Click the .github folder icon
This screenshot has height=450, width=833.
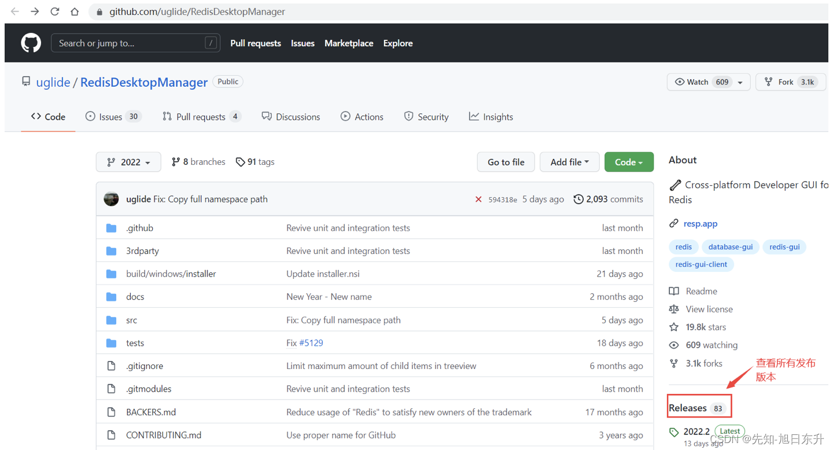[x=112, y=228]
